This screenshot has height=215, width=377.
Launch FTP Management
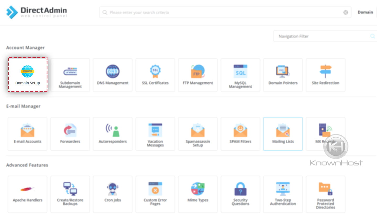(198, 75)
